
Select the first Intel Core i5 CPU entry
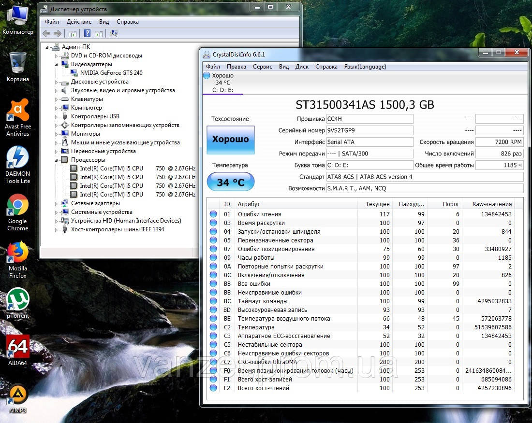point(137,169)
